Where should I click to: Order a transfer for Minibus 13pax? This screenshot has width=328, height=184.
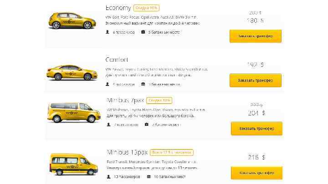click(x=256, y=173)
